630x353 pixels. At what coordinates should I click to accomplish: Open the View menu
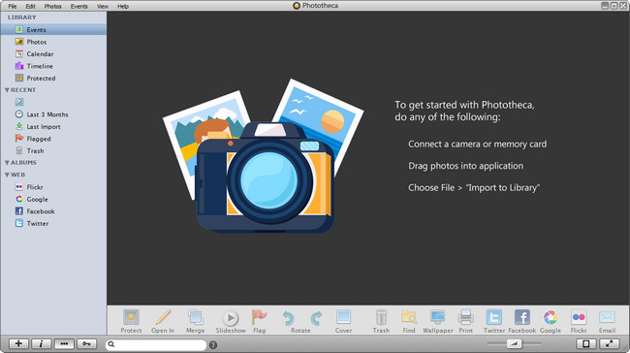(103, 6)
